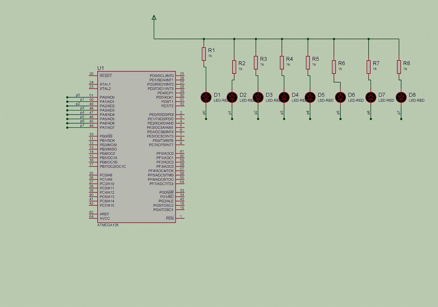
Task: Click the D6 reference label
Action: [x=352, y=95]
